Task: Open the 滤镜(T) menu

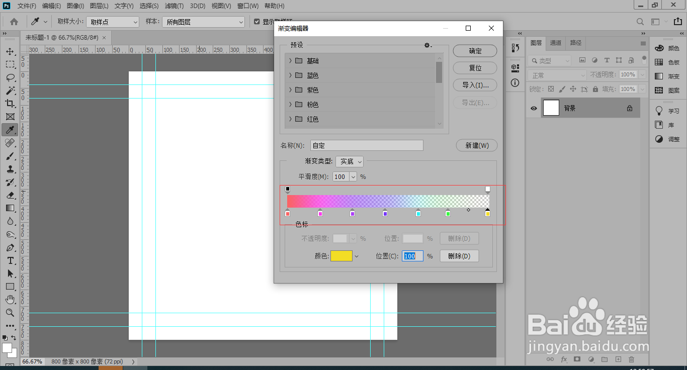Action: 173,6
